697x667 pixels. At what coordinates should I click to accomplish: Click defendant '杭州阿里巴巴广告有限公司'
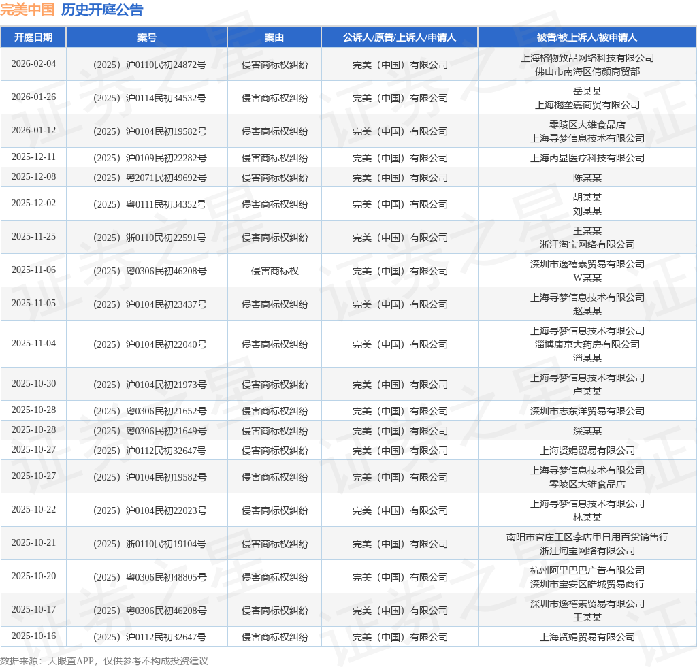pos(587,570)
